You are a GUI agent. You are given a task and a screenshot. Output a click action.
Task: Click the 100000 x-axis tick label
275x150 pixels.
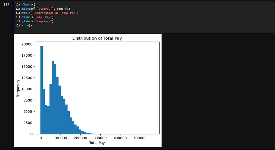[x=61, y=138]
